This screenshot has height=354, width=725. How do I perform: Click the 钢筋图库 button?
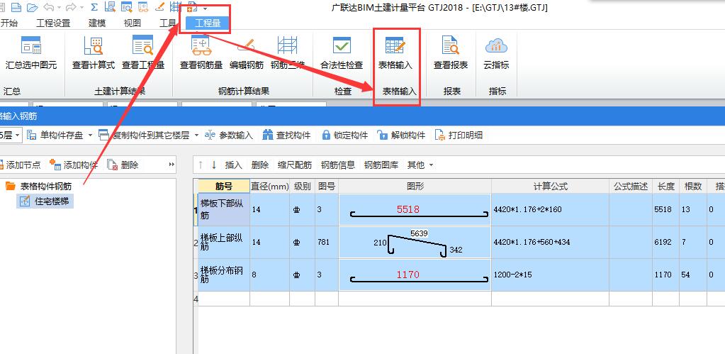pyautogui.click(x=381, y=165)
